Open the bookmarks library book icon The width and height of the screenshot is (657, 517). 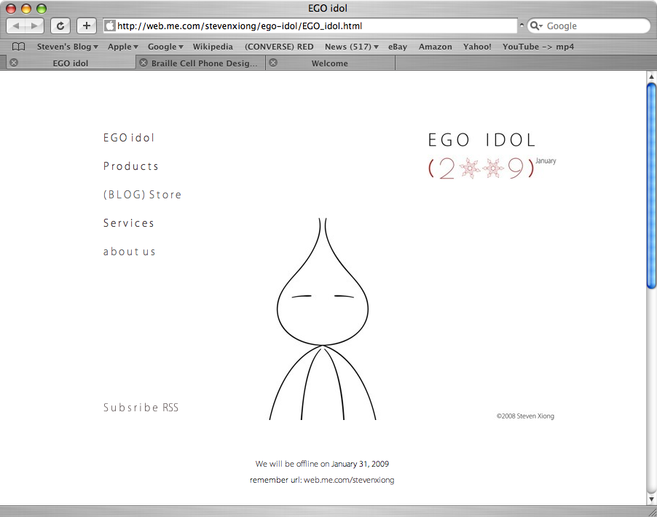tap(18, 47)
